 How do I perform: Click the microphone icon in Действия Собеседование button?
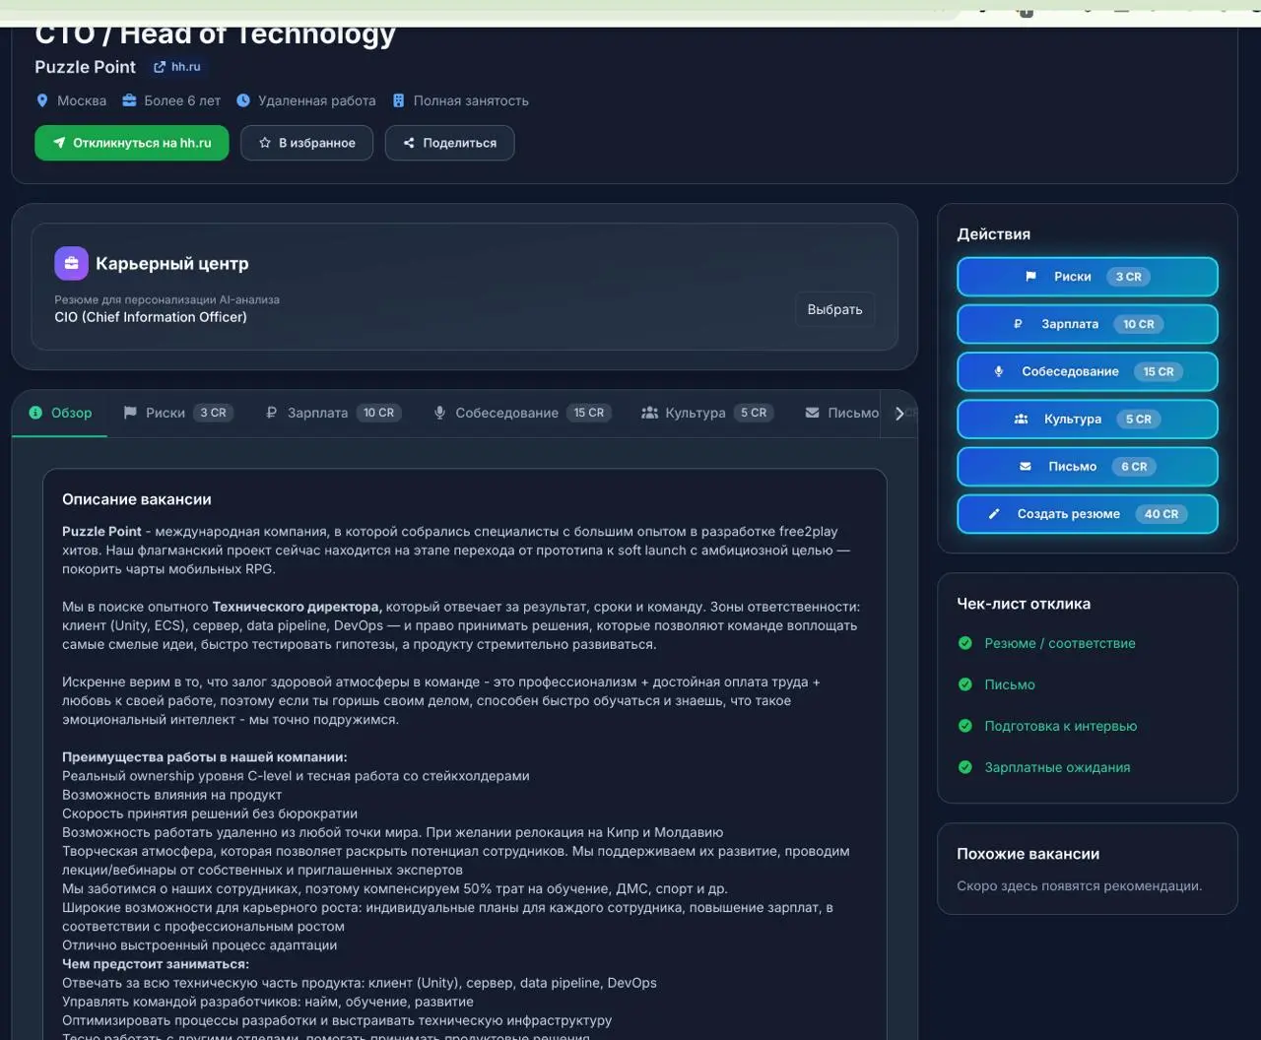[998, 371]
